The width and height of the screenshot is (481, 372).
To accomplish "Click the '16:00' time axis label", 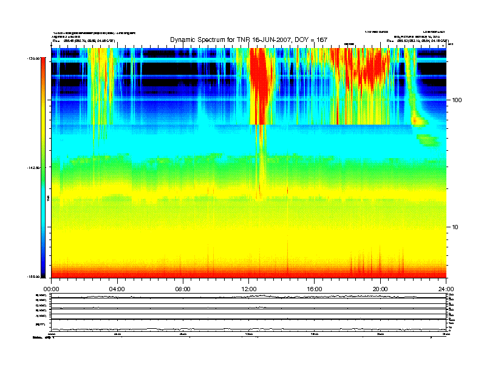I will pos(315,289).
